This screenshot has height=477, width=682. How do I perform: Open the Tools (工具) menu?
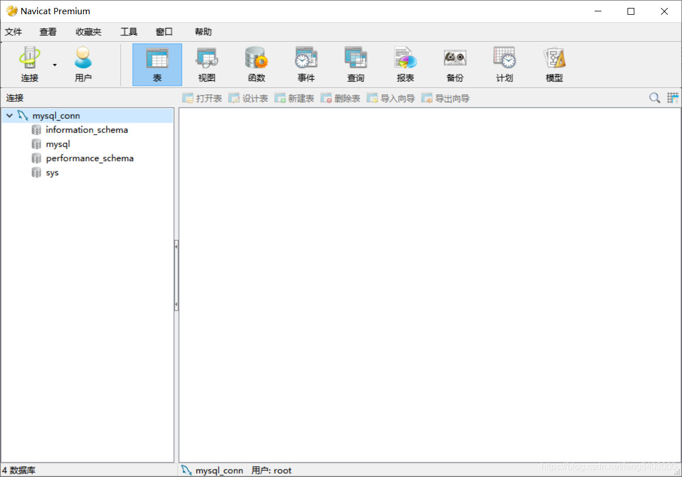pyautogui.click(x=129, y=32)
